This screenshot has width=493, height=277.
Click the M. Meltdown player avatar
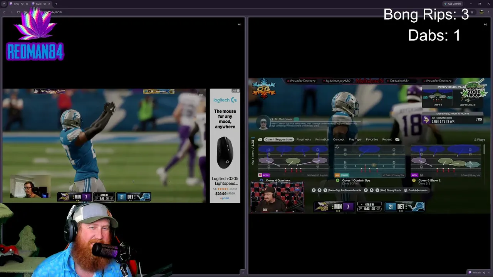point(263,123)
